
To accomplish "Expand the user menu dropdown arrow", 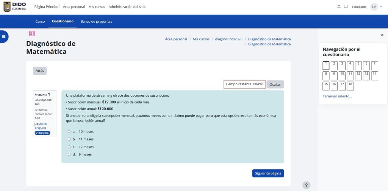I will pyautogui.click(x=380, y=7).
